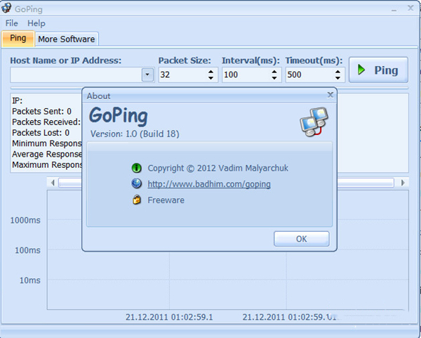Image resolution: width=421 pixels, height=338 pixels.
Task: Click the Freeware lock icon
Action: pos(136,200)
